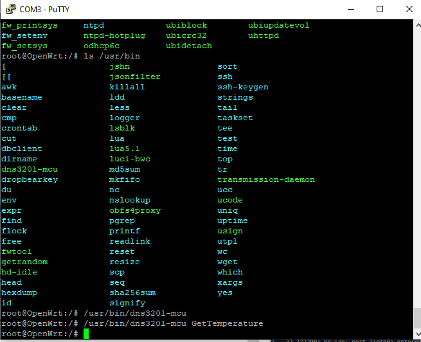Click the 'md5sum' entry
Screen dimensions: 421x342
tap(125, 169)
